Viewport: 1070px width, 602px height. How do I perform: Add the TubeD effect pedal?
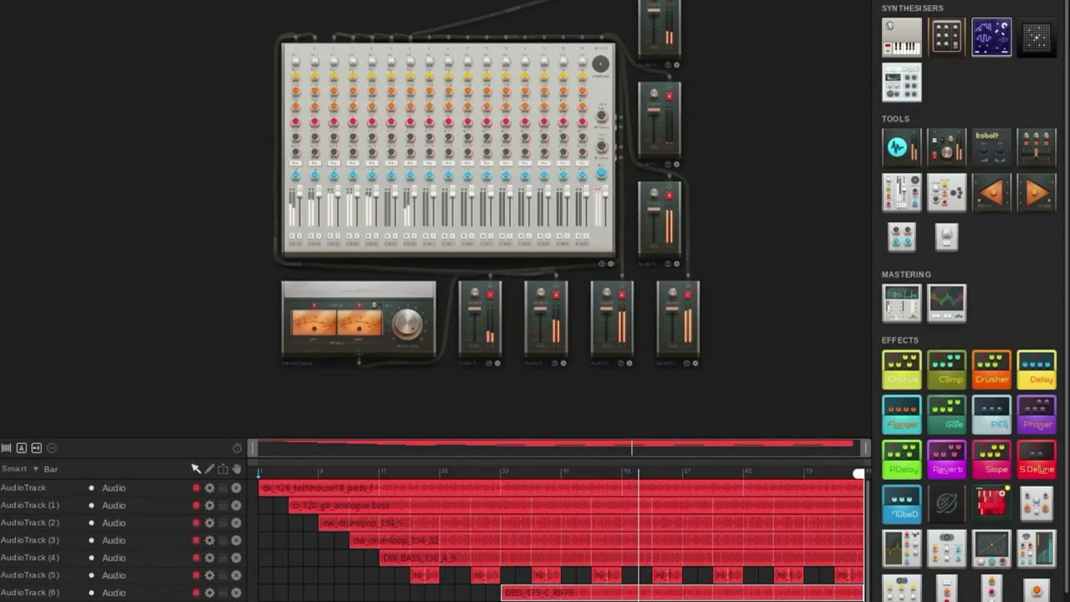pos(901,505)
